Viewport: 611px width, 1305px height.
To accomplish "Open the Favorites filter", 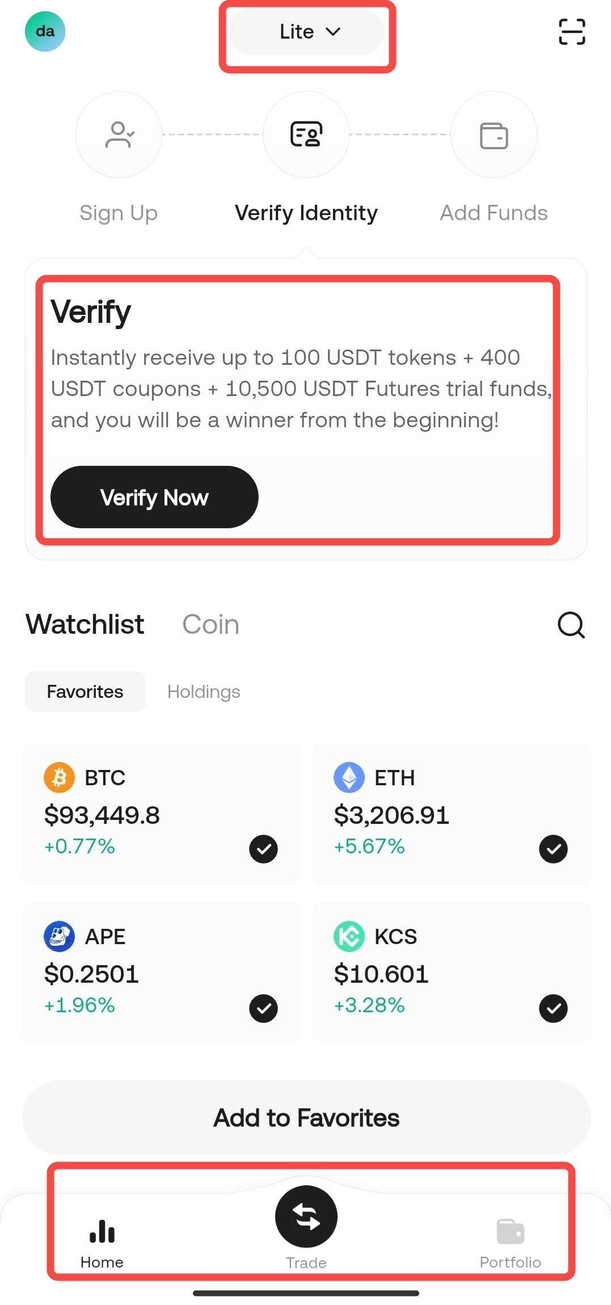I will click(x=85, y=691).
